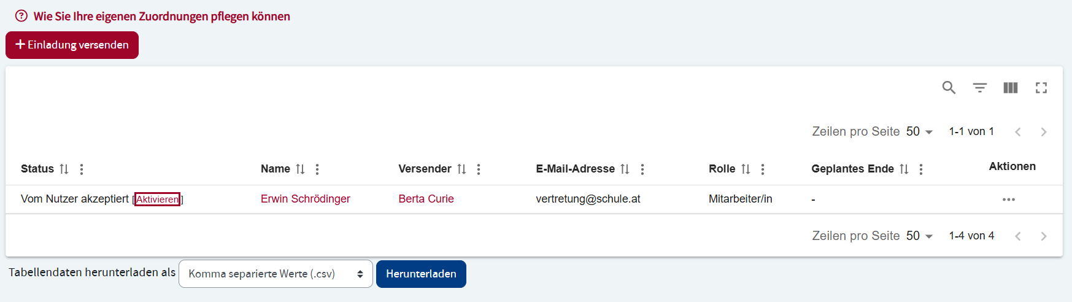Viewport: 1072px width, 302px height.
Task: Go to next page at top pagination
Action: (1043, 132)
